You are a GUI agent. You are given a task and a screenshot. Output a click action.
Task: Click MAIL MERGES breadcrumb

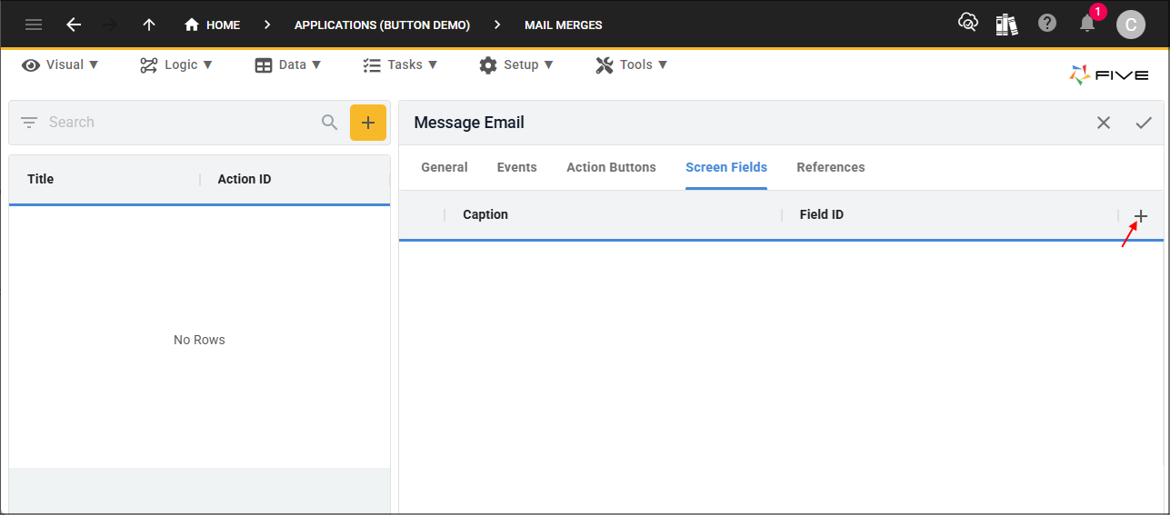[x=563, y=25]
